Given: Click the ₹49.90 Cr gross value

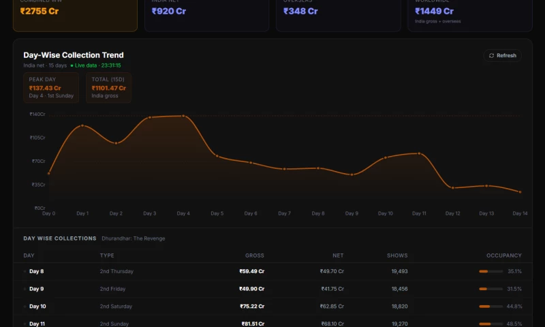Looking at the screenshot, I should point(251,289).
